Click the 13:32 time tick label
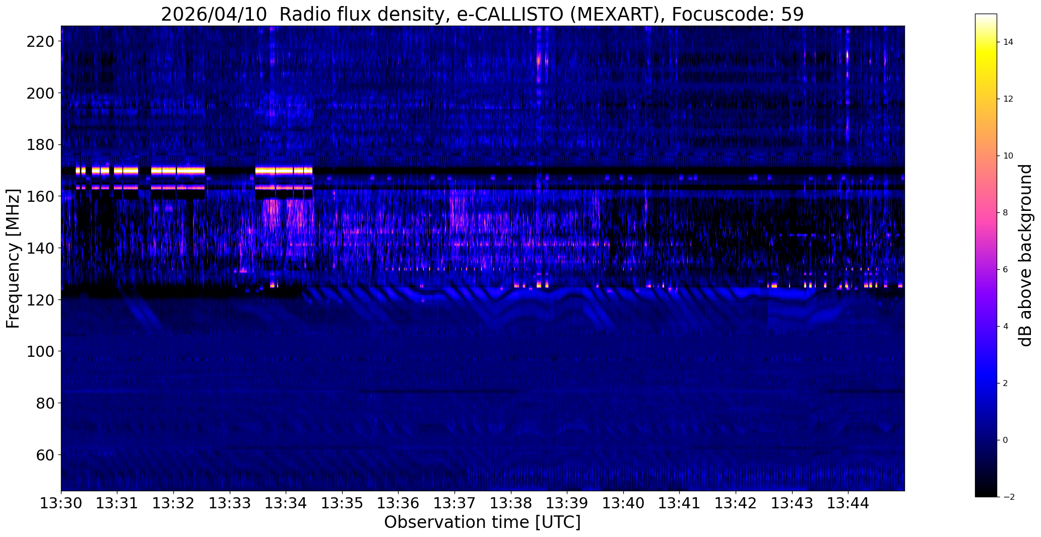1041x537 pixels. coord(174,503)
